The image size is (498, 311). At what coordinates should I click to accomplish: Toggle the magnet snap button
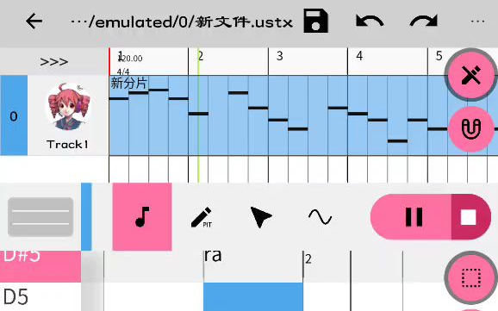(471, 129)
